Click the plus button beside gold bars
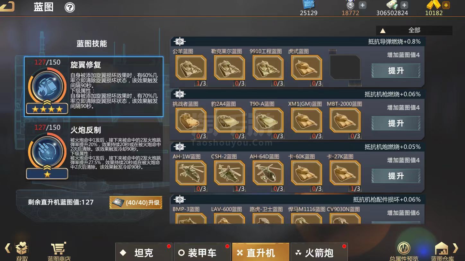The height and width of the screenshot is (261, 465). point(446,5)
